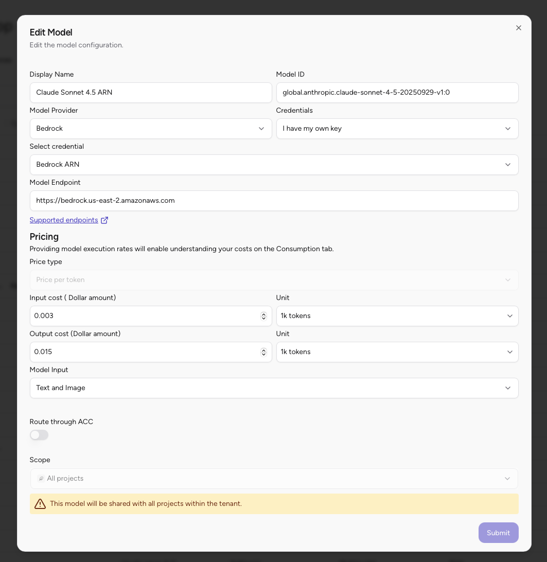
Task: Click the external link icon beside Supported endpoints
Action: click(104, 220)
